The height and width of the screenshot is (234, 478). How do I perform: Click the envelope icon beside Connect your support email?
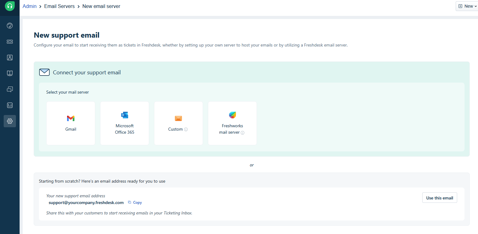(44, 72)
